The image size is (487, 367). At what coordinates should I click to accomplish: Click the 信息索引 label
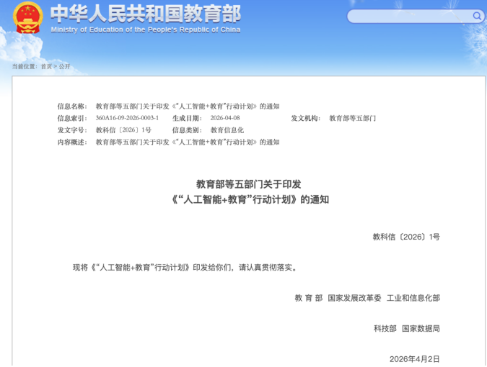pos(72,118)
